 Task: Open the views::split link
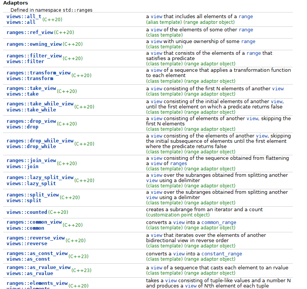point(24,201)
